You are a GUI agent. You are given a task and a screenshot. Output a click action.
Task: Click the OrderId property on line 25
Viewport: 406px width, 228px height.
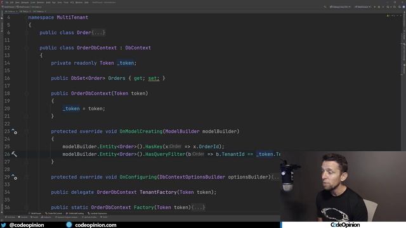(x=209, y=146)
